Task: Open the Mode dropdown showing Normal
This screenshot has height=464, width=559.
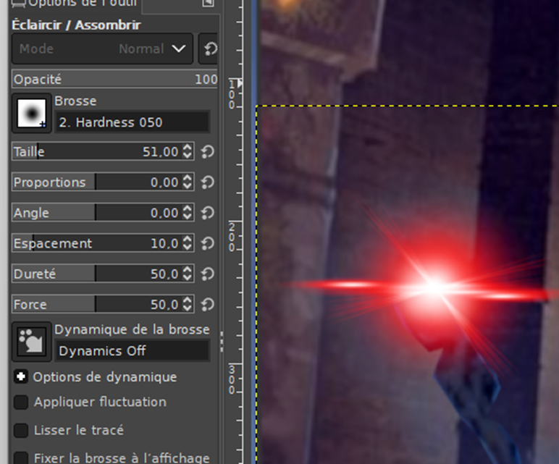Action: coord(102,49)
